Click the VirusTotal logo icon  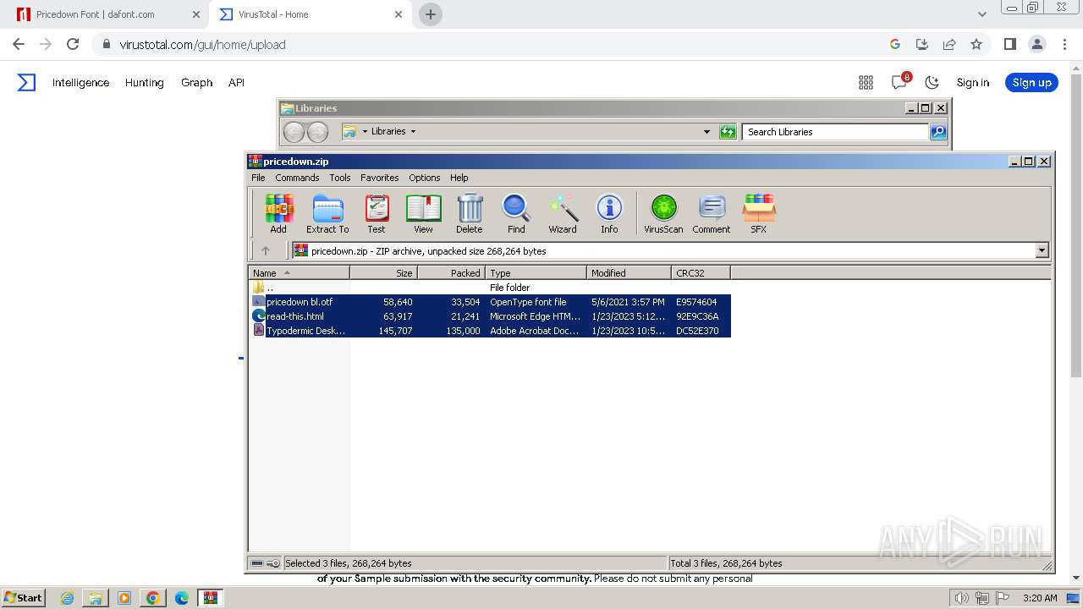point(27,82)
